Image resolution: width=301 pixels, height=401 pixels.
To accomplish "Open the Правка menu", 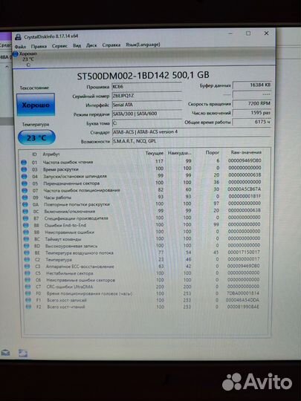I will 39,46.
